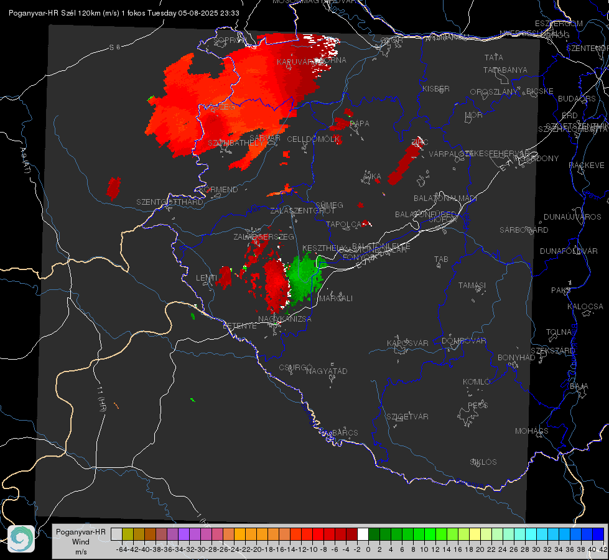Click the pale yellow legend swatch near 18
The height and width of the screenshot is (560, 609).
(475, 534)
